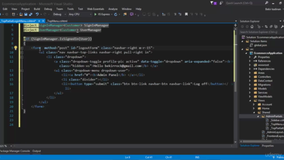Open the Any CPU platform dropdown
Screen dimensions: 284x160
(80, 14)
